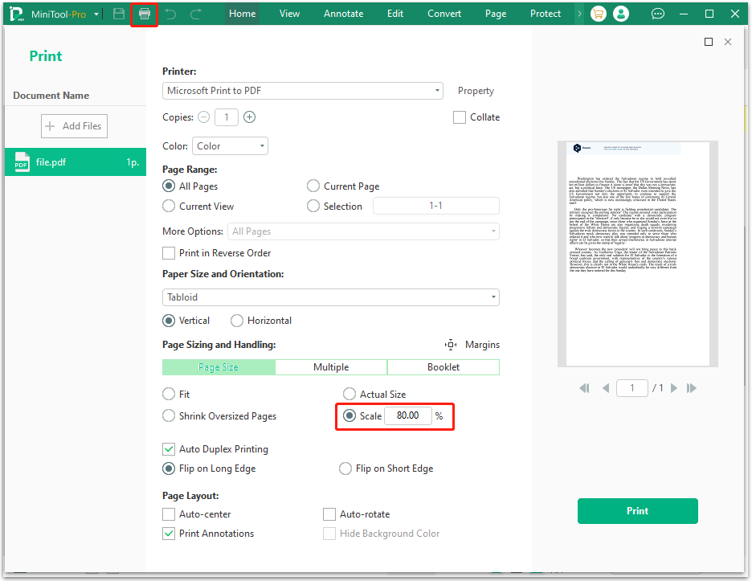Close the Print dialog panel

point(728,42)
